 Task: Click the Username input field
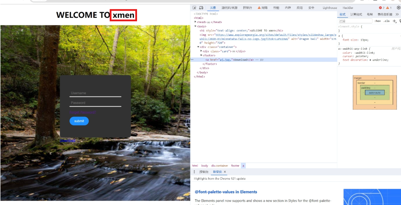pos(95,93)
